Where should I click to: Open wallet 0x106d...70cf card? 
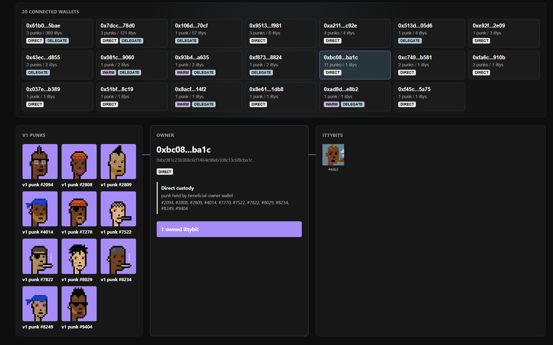click(x=206, y=33)
